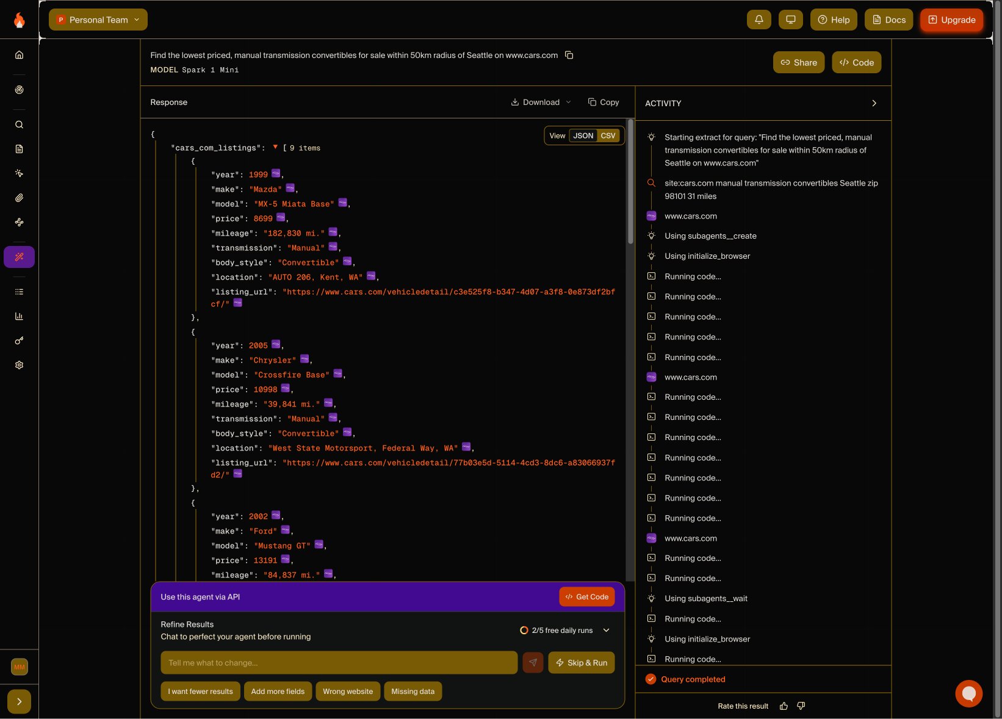Screen dimensions: 1002x719
Task: Select the cursor-click sparkle sidebar icon
Action: click(19, 173)
